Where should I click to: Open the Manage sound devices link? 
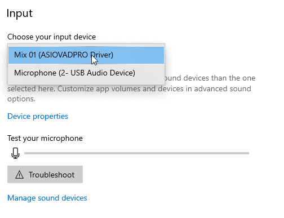(x=47, y=198)
